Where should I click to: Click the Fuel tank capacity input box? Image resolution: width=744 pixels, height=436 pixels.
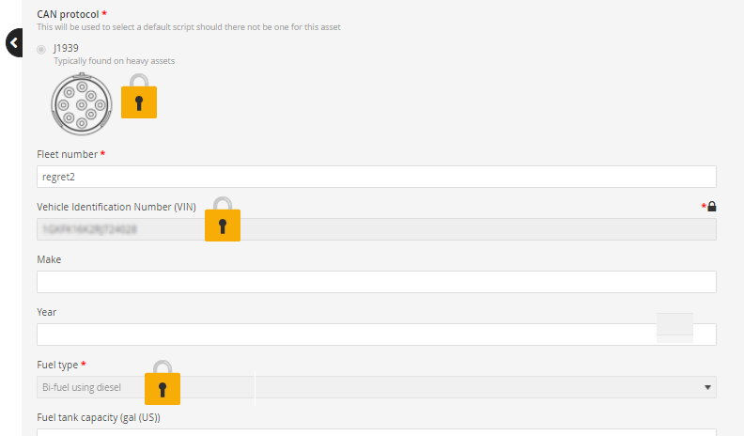point(376,432)
